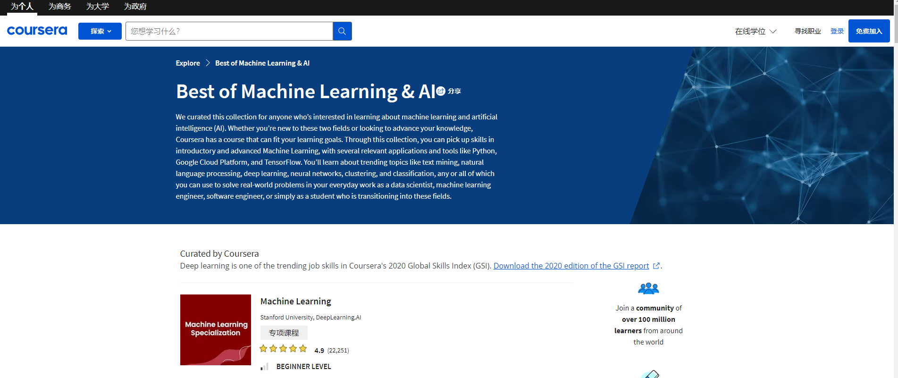Click the Coursera logo
The width and height of the screenshot is (898, 378).
(37, 31)
